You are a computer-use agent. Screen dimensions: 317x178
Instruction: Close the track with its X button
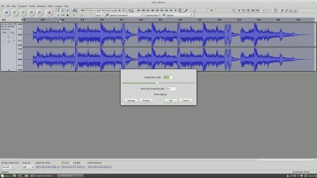pos(2,24)
